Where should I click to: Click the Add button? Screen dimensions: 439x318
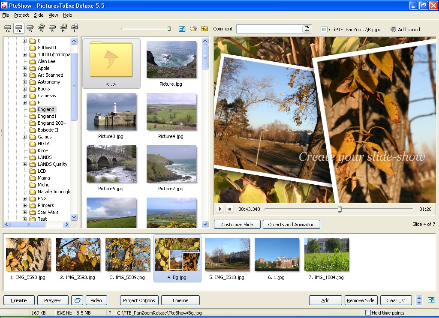(325, 300)
